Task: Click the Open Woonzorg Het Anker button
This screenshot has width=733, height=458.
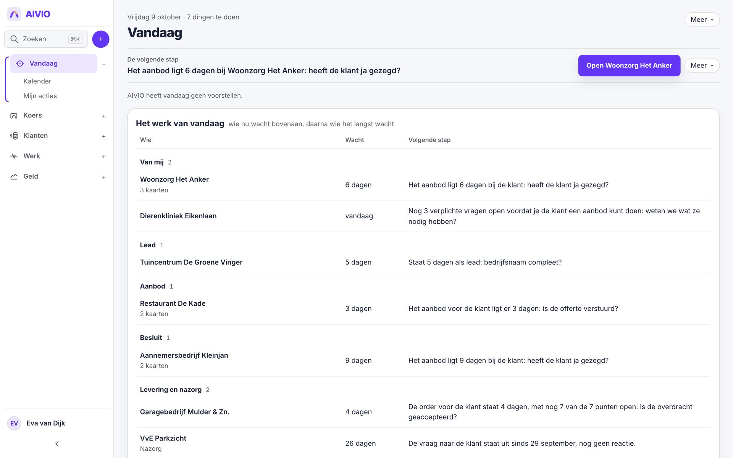Action: click(629, 66)
